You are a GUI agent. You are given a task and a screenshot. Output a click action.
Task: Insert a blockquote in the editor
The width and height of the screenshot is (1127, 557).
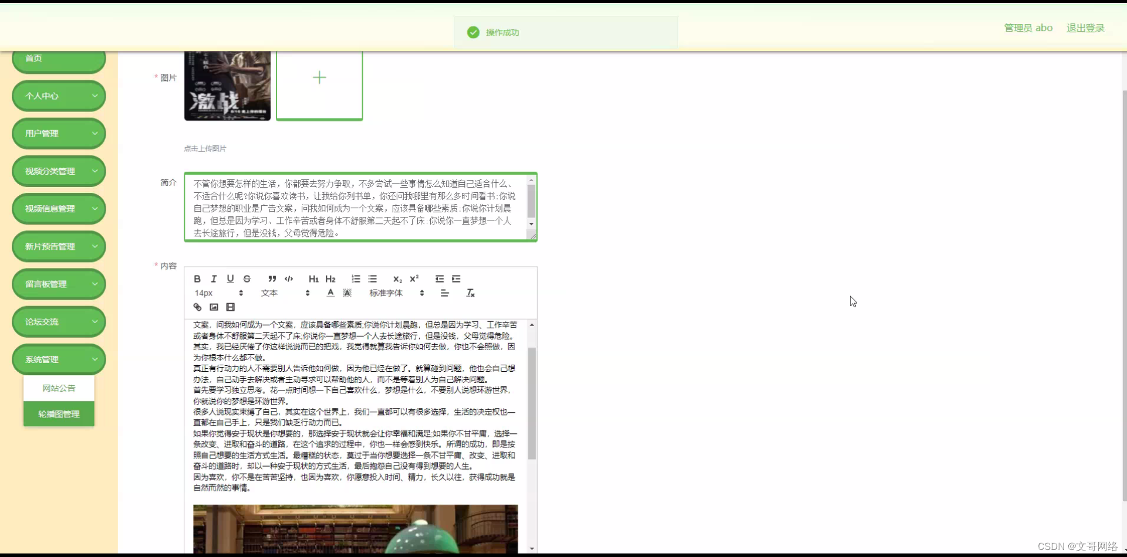pos(271,279)
